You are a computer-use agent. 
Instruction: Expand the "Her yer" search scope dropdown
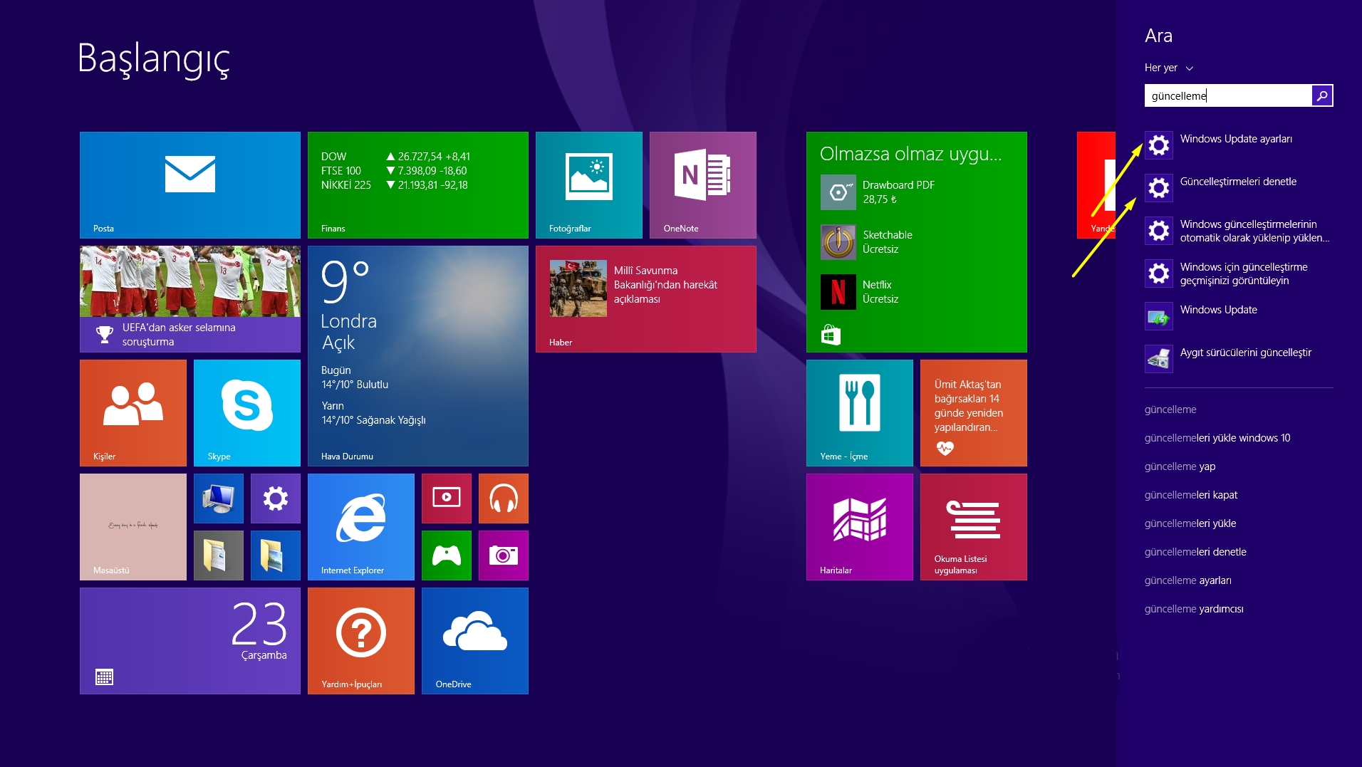[x=1168, y=68]
